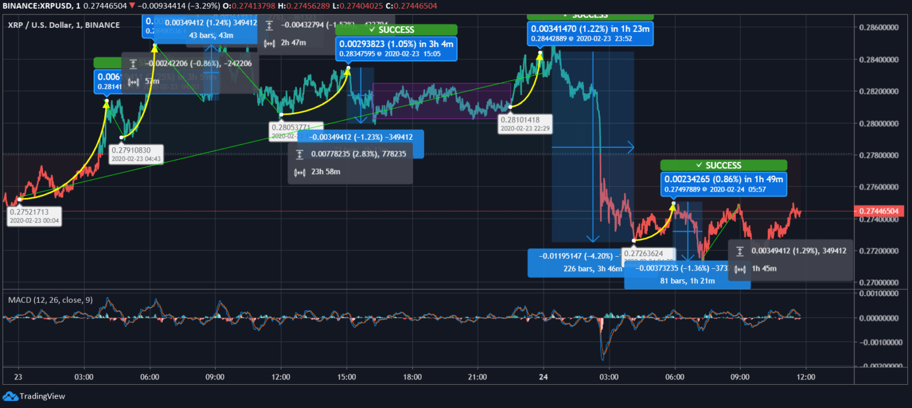Click the SUCCESS badge above the 05:57 forecast
This screenshot has width=912, height=408.
point(724,165)
